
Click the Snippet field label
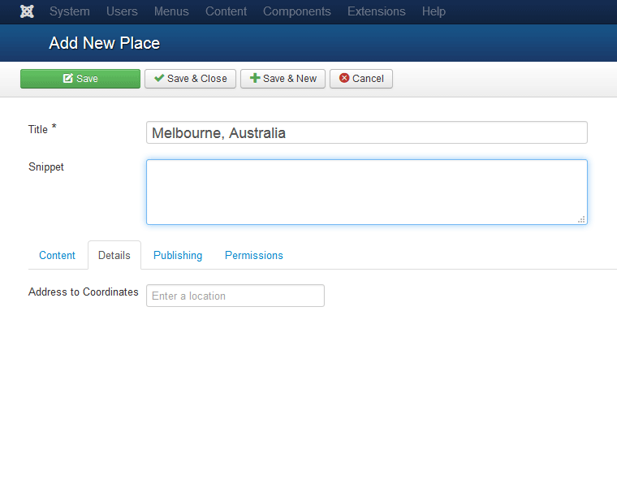[x=46, y=166]
